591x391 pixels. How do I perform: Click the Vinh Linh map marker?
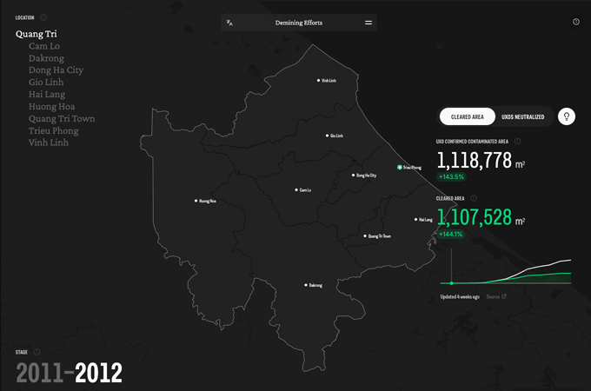click(x=318, y=80)
